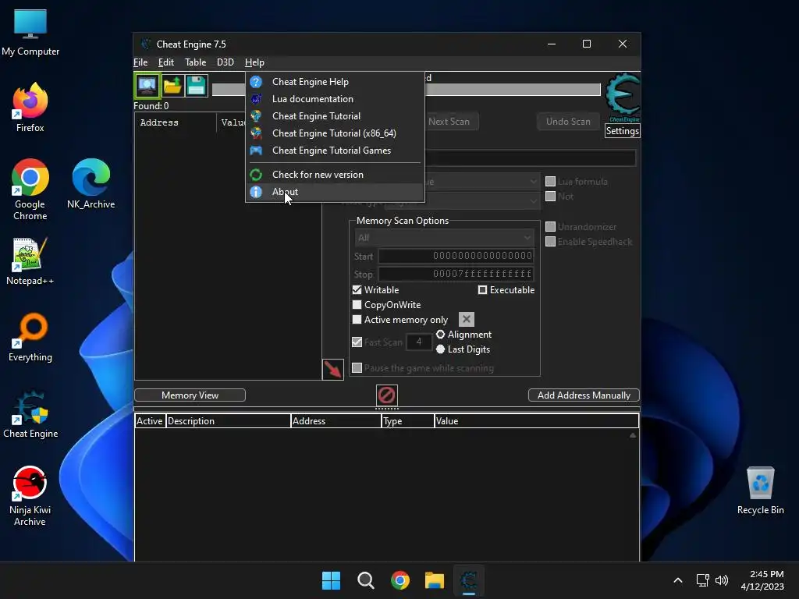Open the NK_Archive Edge desktop icon

tap(91, 183)
